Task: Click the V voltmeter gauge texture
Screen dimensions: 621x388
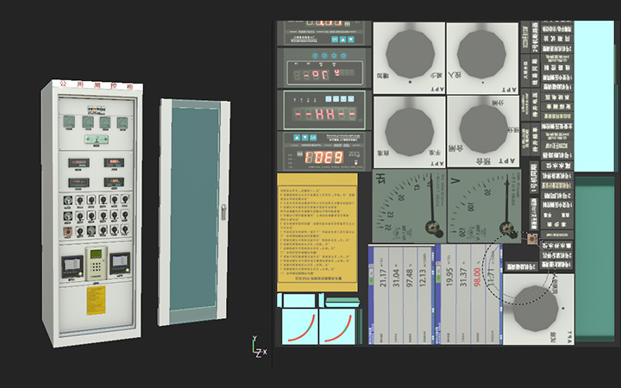Action: click(483, 205)
